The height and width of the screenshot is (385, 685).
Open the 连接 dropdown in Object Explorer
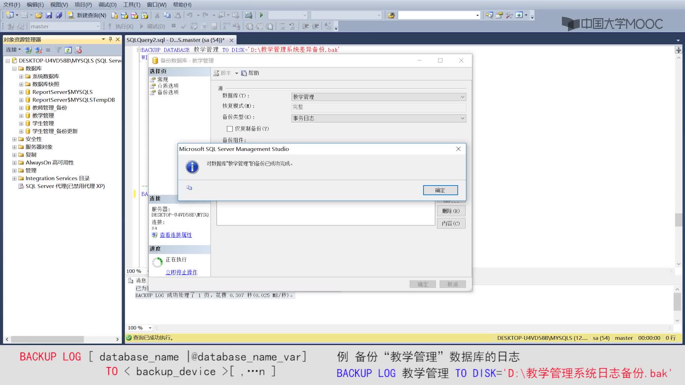13,50
